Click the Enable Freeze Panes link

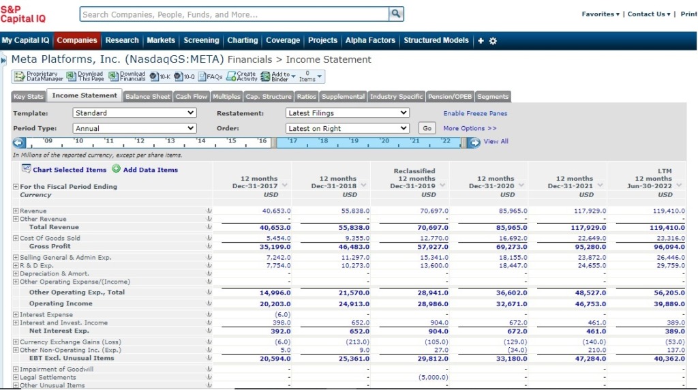click(x=475, y=113)
